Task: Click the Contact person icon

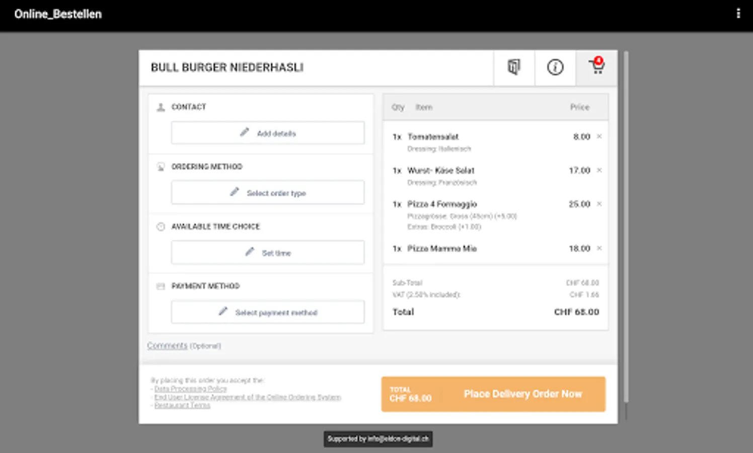Action: click(x=161, y=107)
